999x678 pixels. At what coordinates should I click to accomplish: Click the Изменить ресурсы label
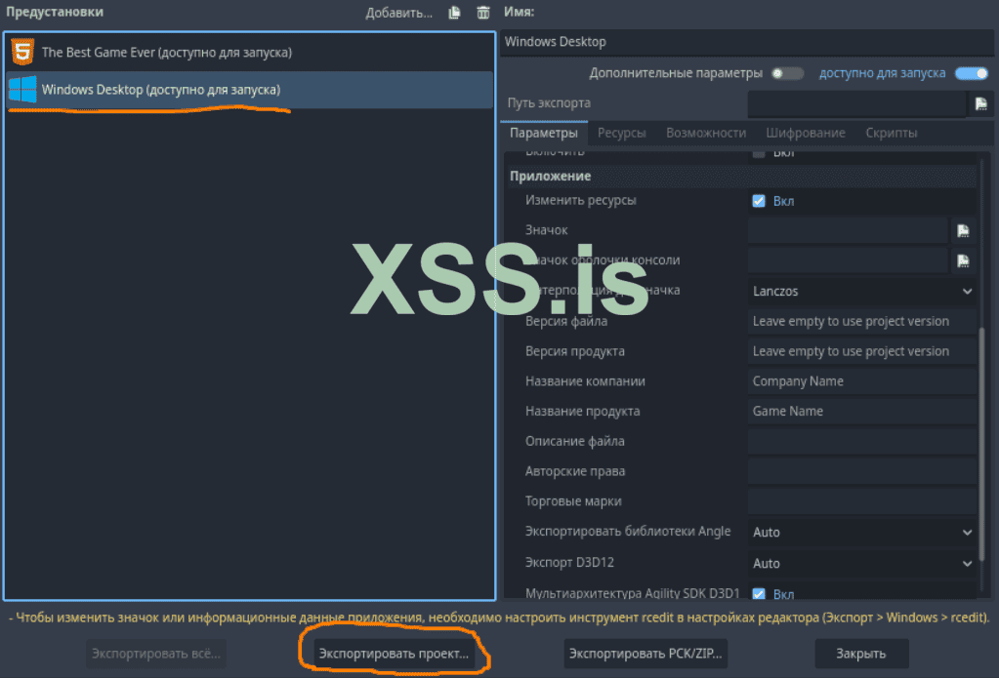click(x=580, y=201)
